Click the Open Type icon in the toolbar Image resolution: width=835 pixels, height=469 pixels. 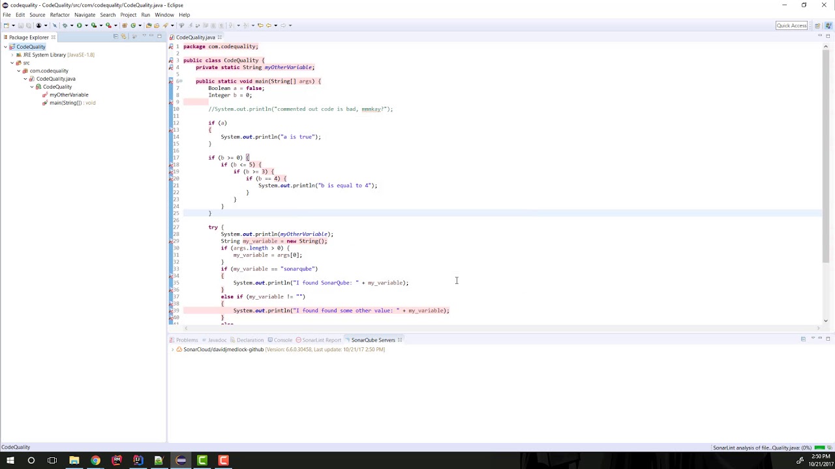click(148, 25)
